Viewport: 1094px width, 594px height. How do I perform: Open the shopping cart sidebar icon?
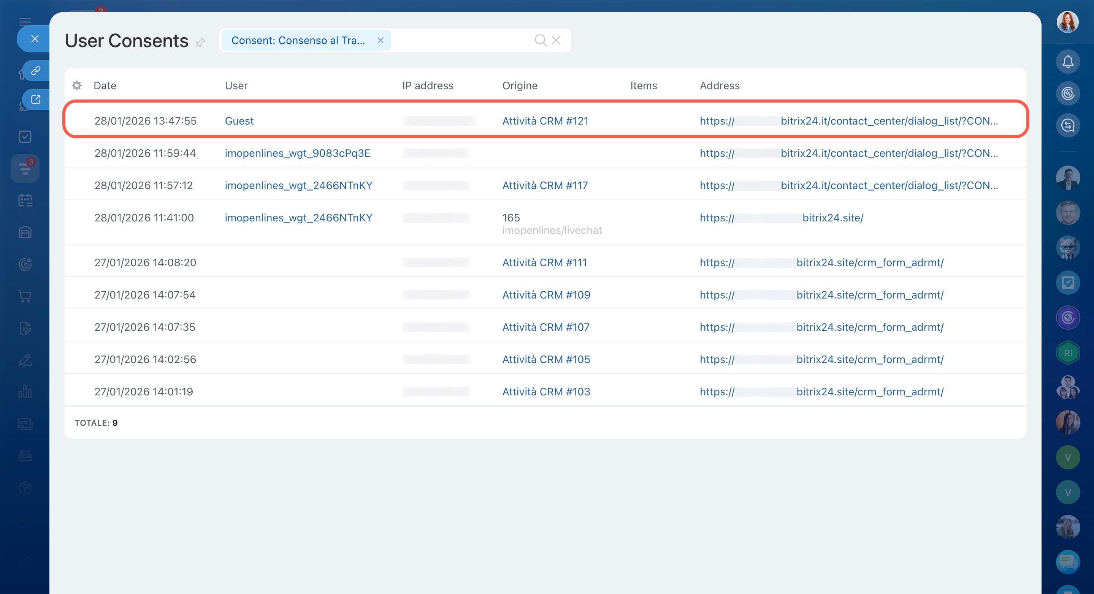[x=25, y=296]
